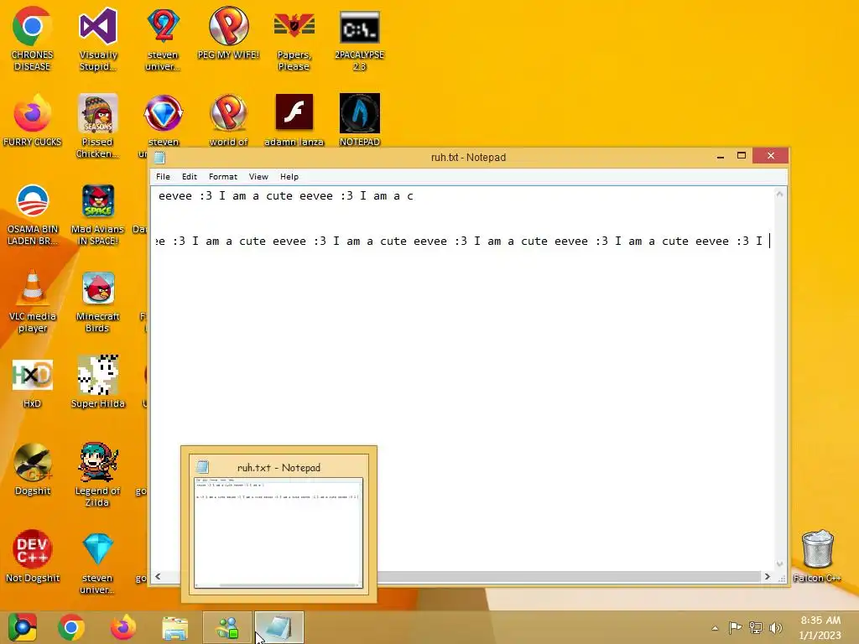Open the Action Center flag icon

pyautogui.click(x=735, y=628)
